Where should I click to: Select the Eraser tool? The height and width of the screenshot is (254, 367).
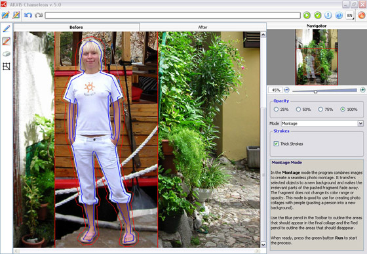(7, 54)
